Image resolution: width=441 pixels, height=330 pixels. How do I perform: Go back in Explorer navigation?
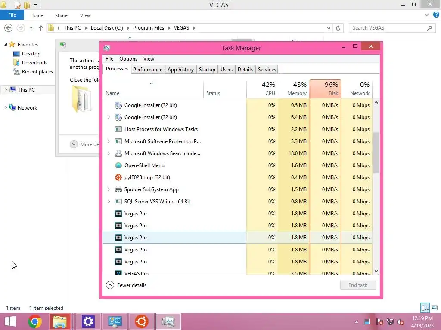coord(9,28)
